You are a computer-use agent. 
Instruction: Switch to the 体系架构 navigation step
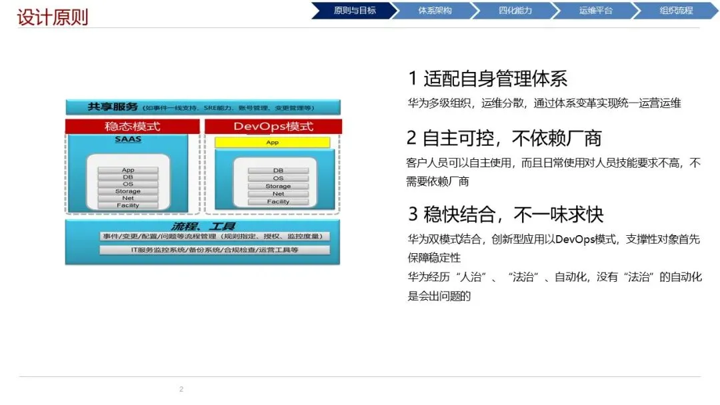[x=435, y=11]
